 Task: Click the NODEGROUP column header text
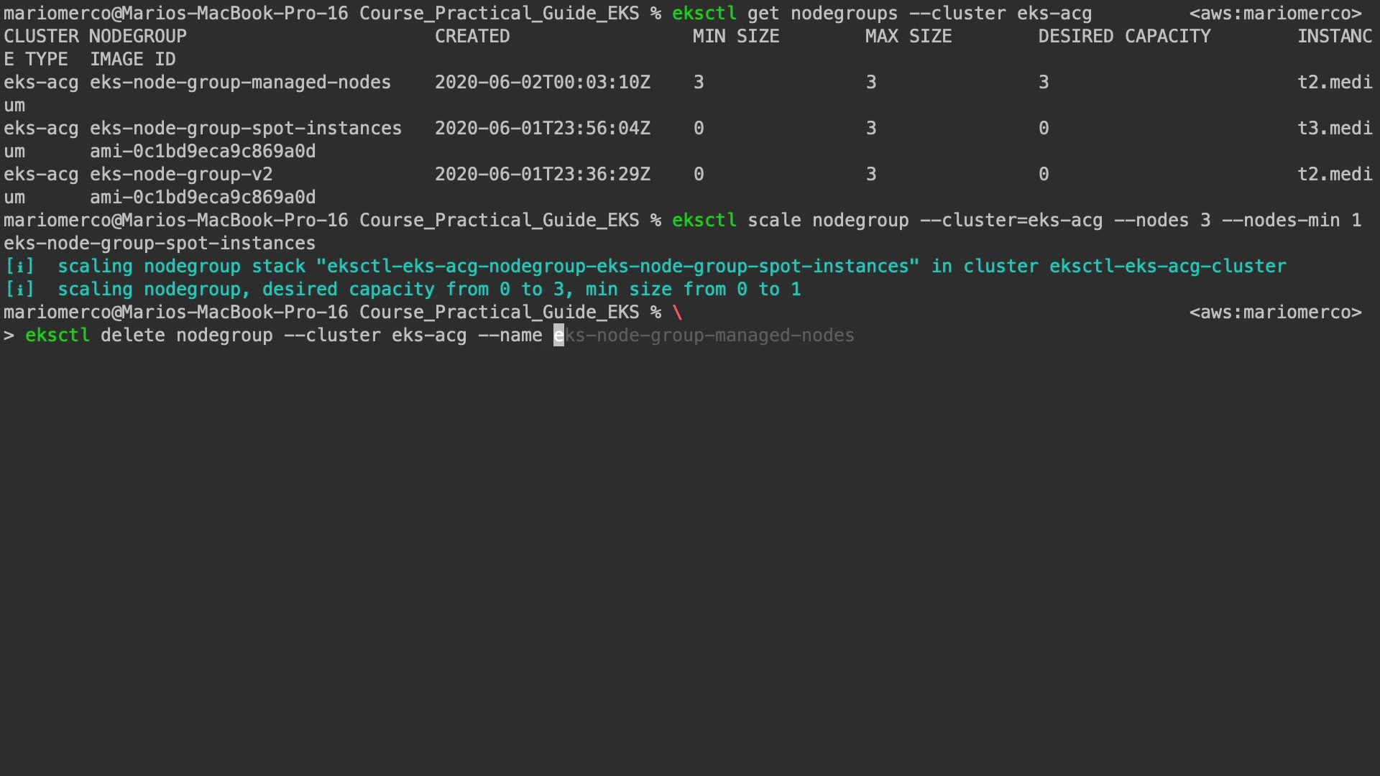pos(138,37)
